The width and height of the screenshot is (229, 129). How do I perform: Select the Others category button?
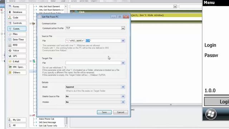coord(17,72)
